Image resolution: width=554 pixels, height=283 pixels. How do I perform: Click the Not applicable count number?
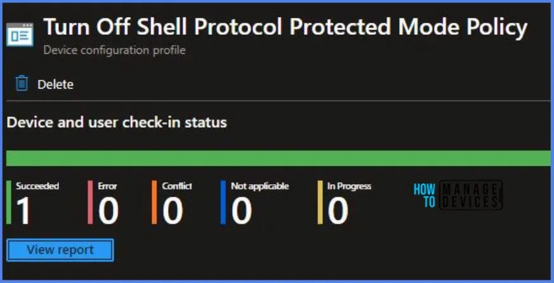pos(241,211)
